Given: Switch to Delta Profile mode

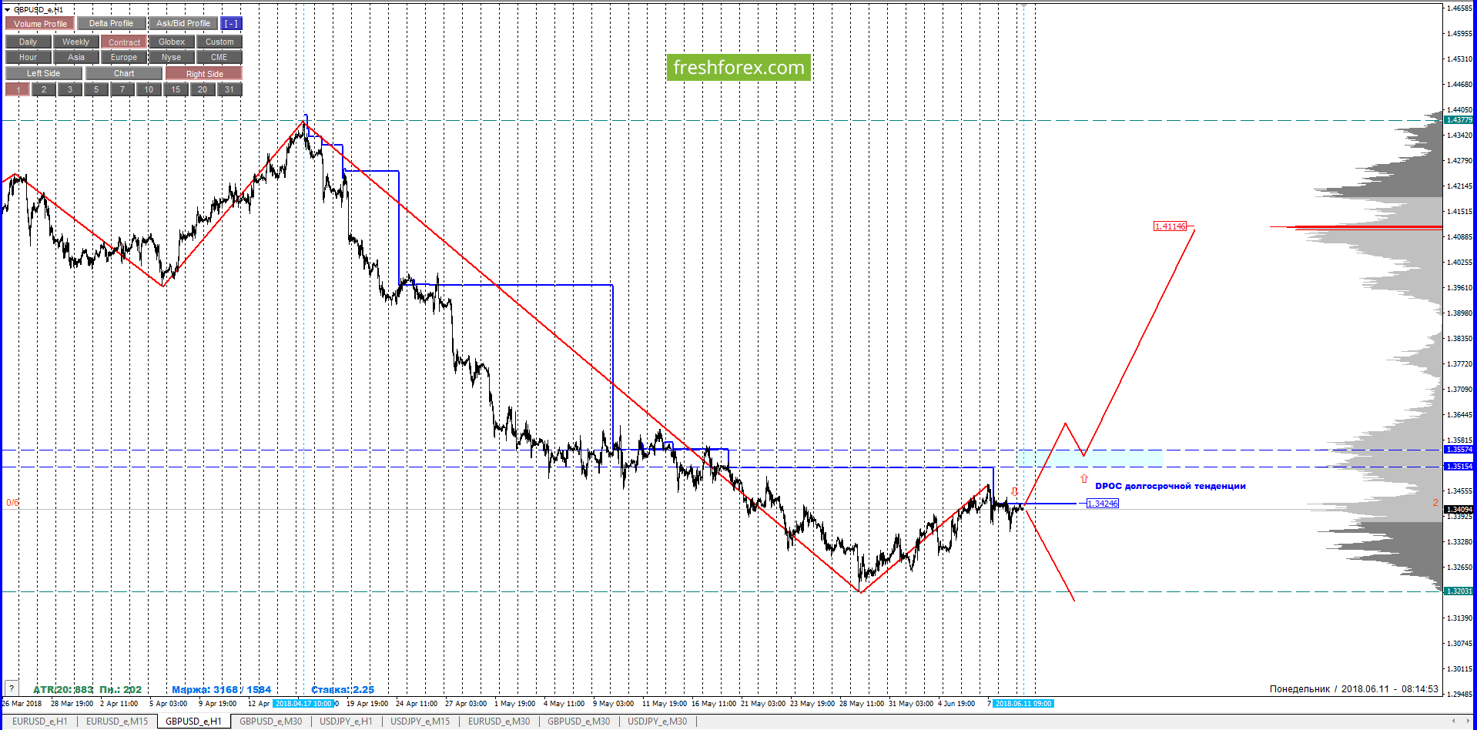Looking at the screenshot, I should [111, 24].
